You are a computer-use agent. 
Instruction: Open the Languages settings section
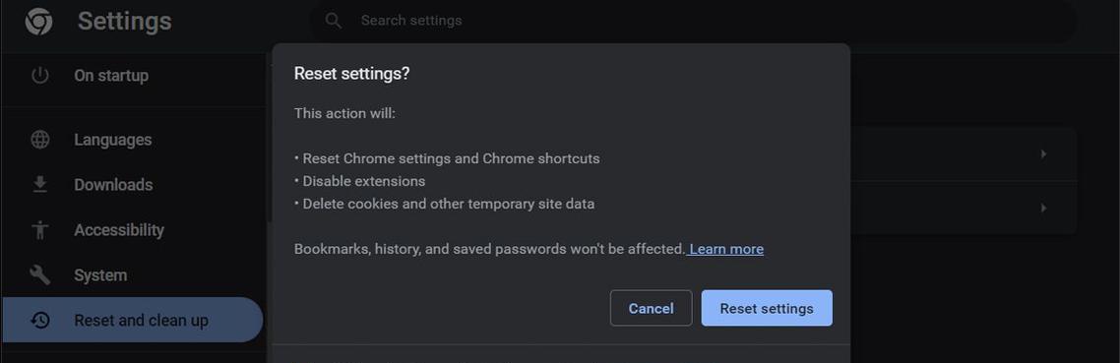113,140
